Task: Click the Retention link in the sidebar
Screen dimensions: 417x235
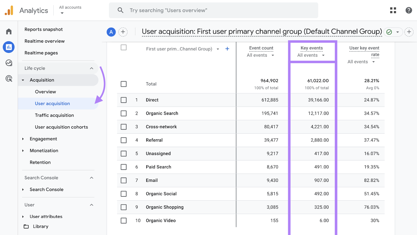Action: click(40, 162)
